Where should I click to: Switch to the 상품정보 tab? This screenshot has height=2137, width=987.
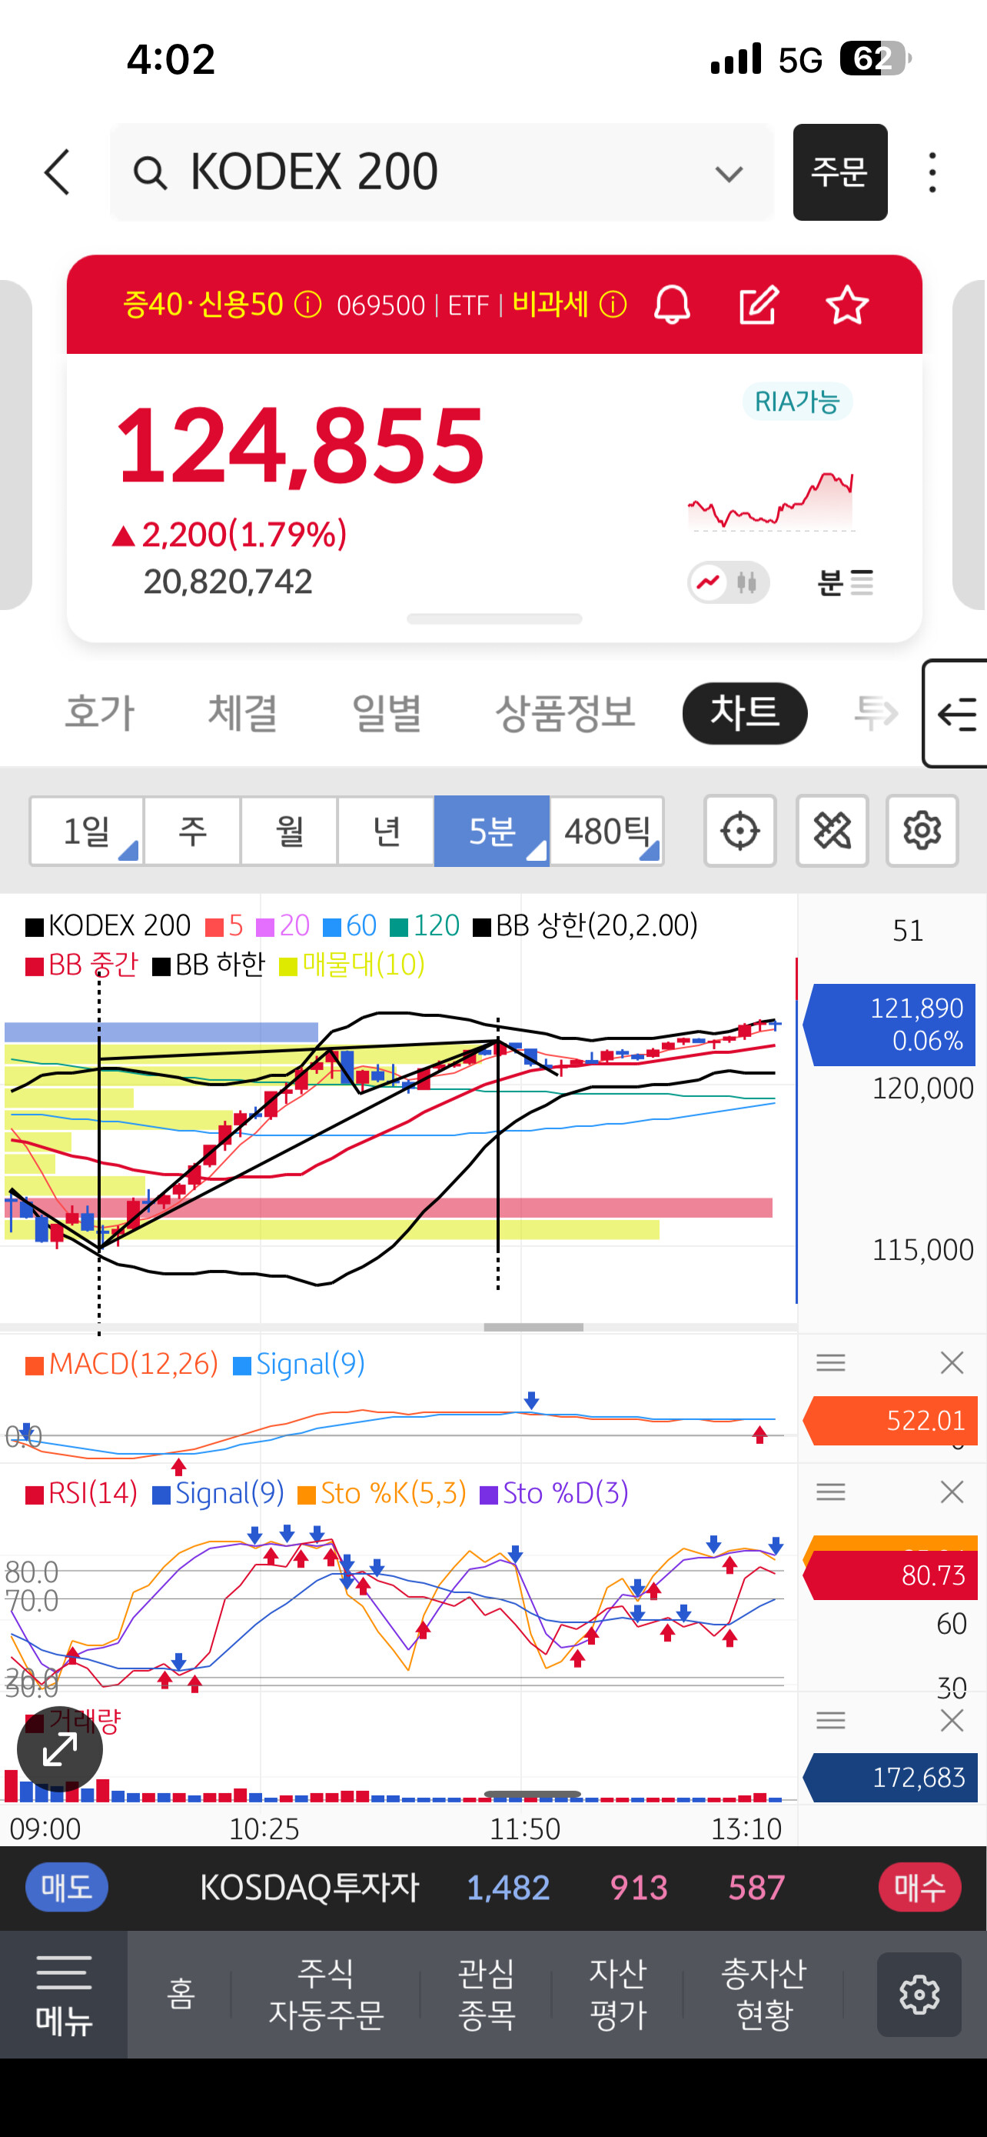coord(565,712)
